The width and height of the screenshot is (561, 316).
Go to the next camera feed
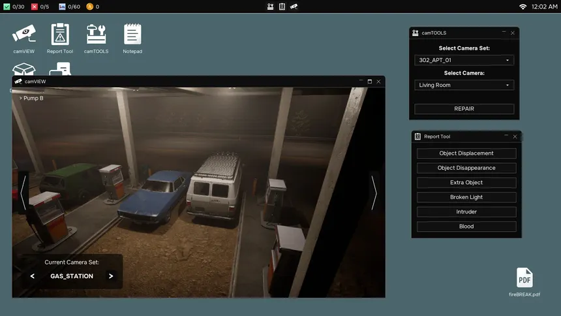point(374,193)
